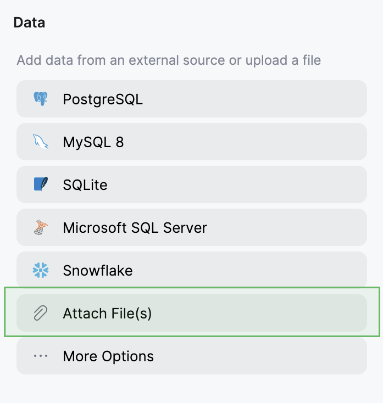Select the PostgreSQL data source button
The width and height of the screenshot is (383, 403).
(x=191, y=99)
